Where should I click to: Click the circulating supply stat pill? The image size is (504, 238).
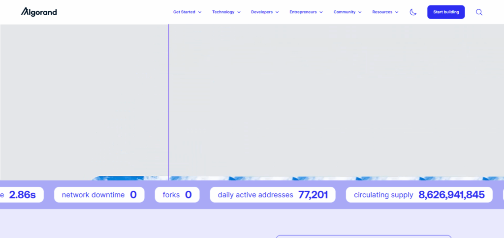(419, 195)
